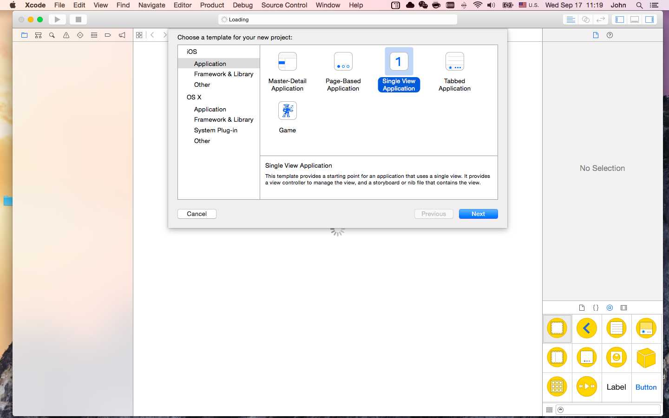
Task: Open the Find navigator
Action: (x=52, y=35)
